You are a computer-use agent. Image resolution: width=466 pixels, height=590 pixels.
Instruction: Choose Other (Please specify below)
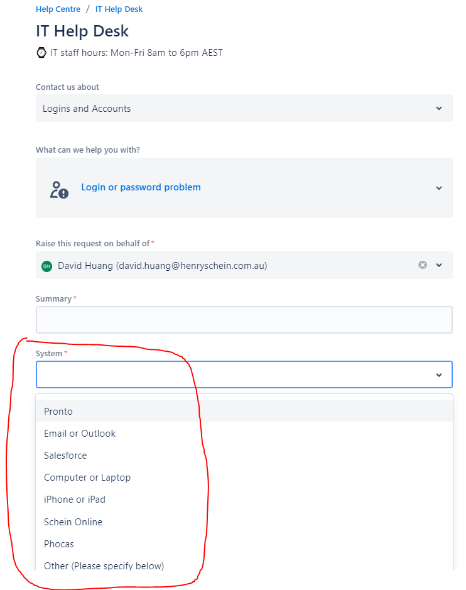(103, 565)
